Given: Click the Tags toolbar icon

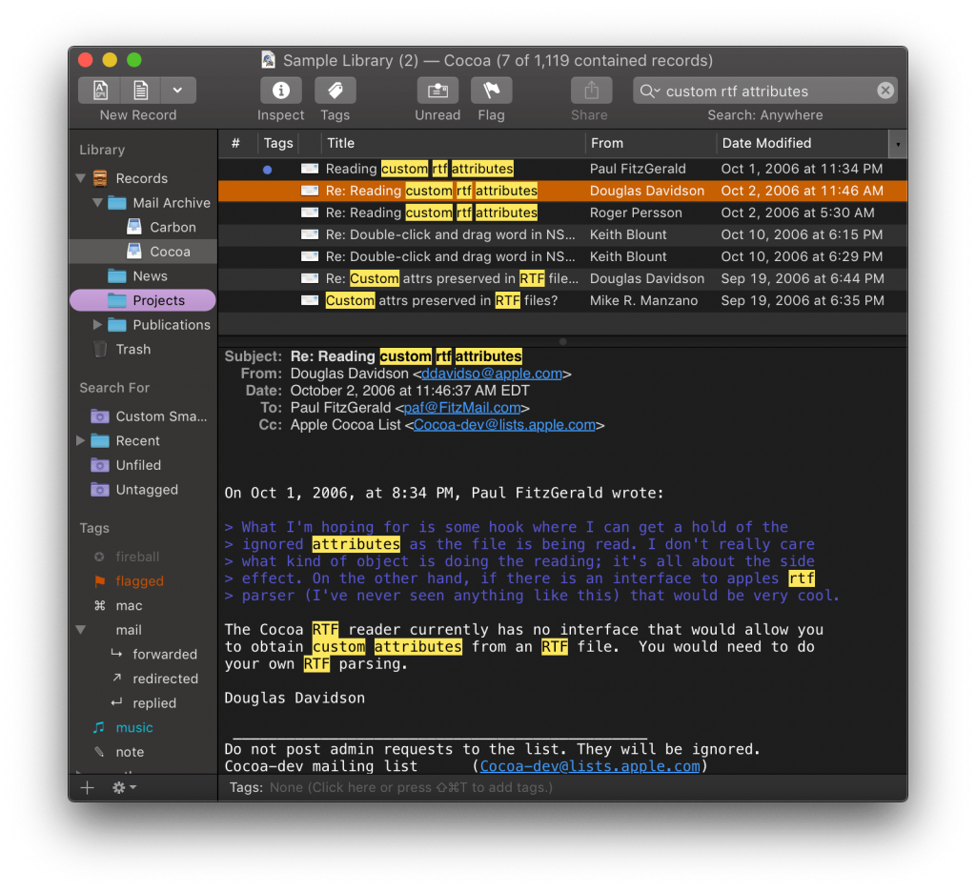Looking at the screenshot, I should (x=335, y=91).
